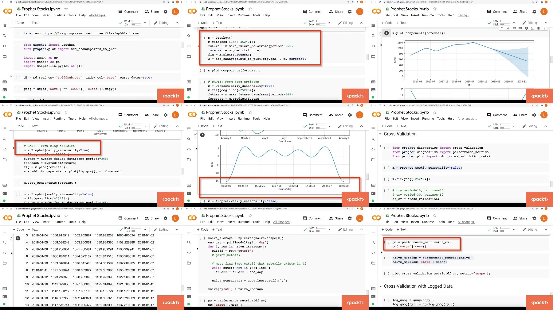Run the cell beside the daily seasonality plot
This screenshot has width=553, height=310.
click(x=202, y=135)
